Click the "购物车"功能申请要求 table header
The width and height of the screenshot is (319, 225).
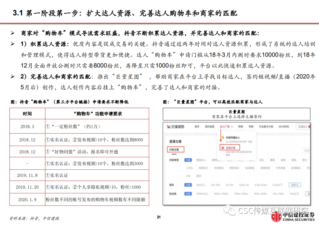click(97, 114)
